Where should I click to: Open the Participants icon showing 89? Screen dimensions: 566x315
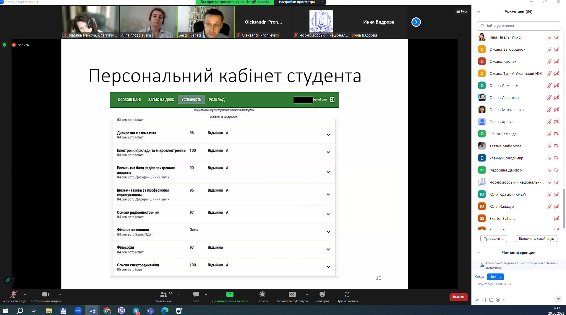[x=164, y=294]
